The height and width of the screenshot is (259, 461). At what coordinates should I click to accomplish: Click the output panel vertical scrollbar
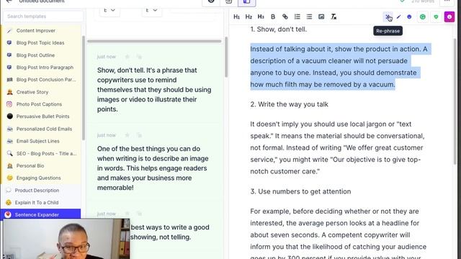[226, 57]
